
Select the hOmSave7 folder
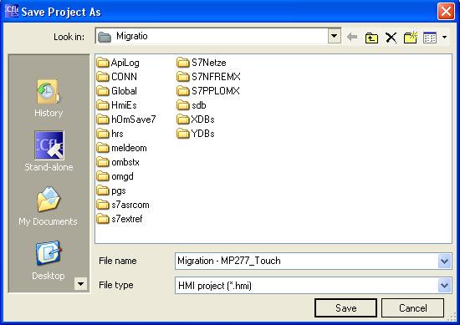[126, 119]
